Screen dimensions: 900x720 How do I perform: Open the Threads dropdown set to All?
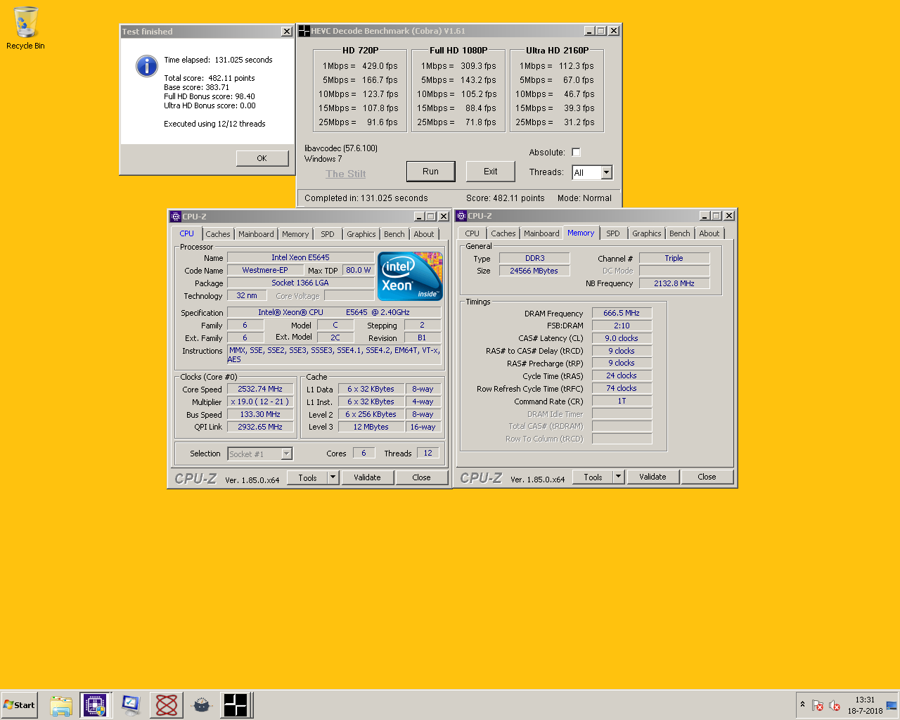(592, 172)
